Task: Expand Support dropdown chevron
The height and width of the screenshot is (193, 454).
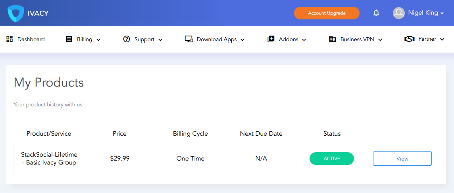Action: (x=160, y=40)
